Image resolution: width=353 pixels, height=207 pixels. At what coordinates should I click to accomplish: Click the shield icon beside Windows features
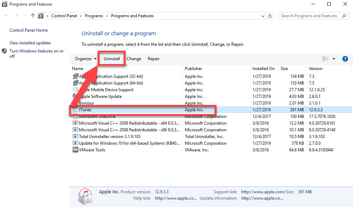(x=4, y=51)
